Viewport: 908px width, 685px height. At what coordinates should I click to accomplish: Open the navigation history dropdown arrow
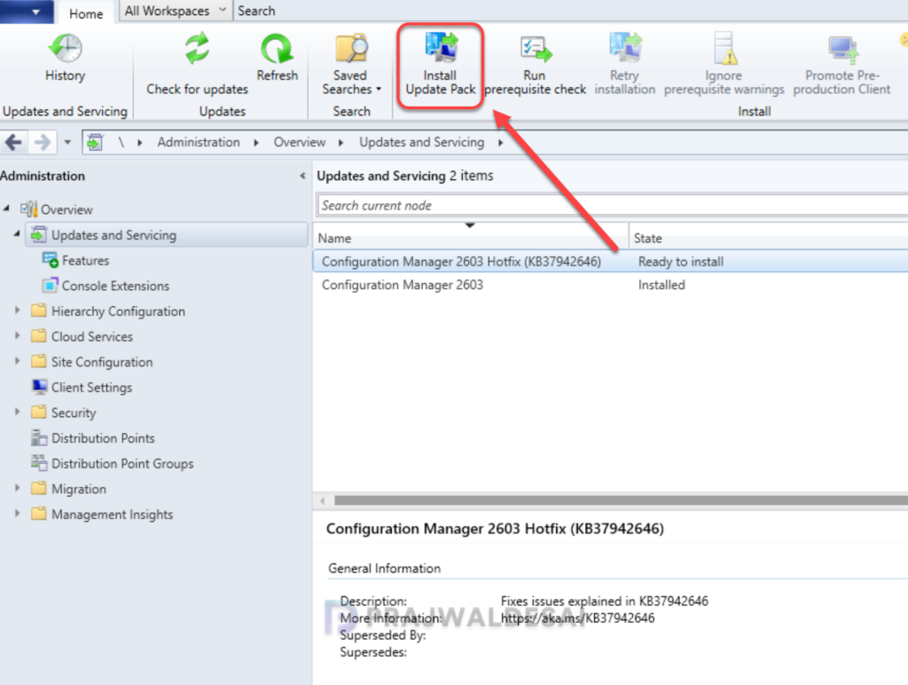pos(67,142)
